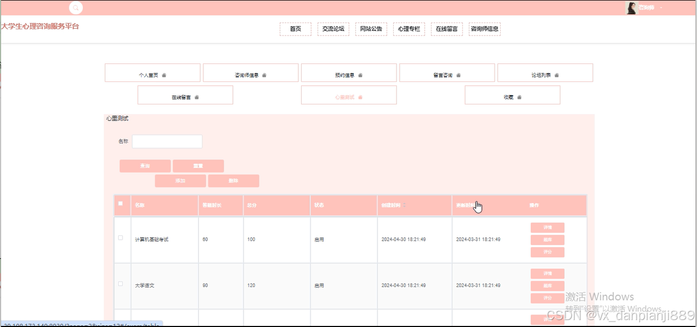
Task: Check the box for 计算机基础考试 row
Action: pos(120,238)
